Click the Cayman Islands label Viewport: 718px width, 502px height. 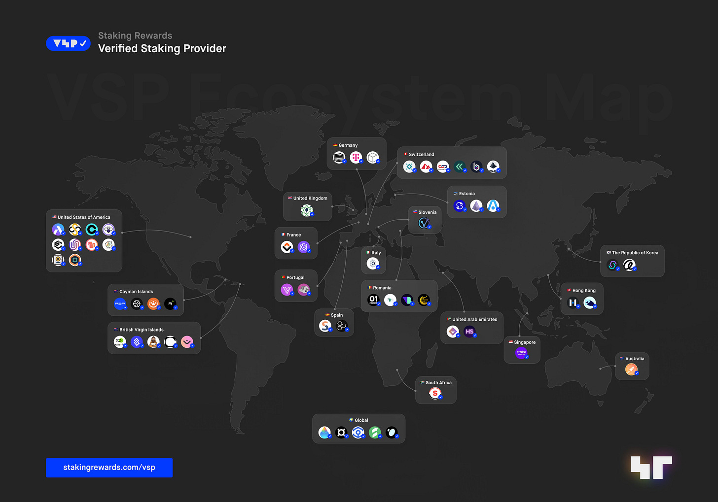coord(136,292)
